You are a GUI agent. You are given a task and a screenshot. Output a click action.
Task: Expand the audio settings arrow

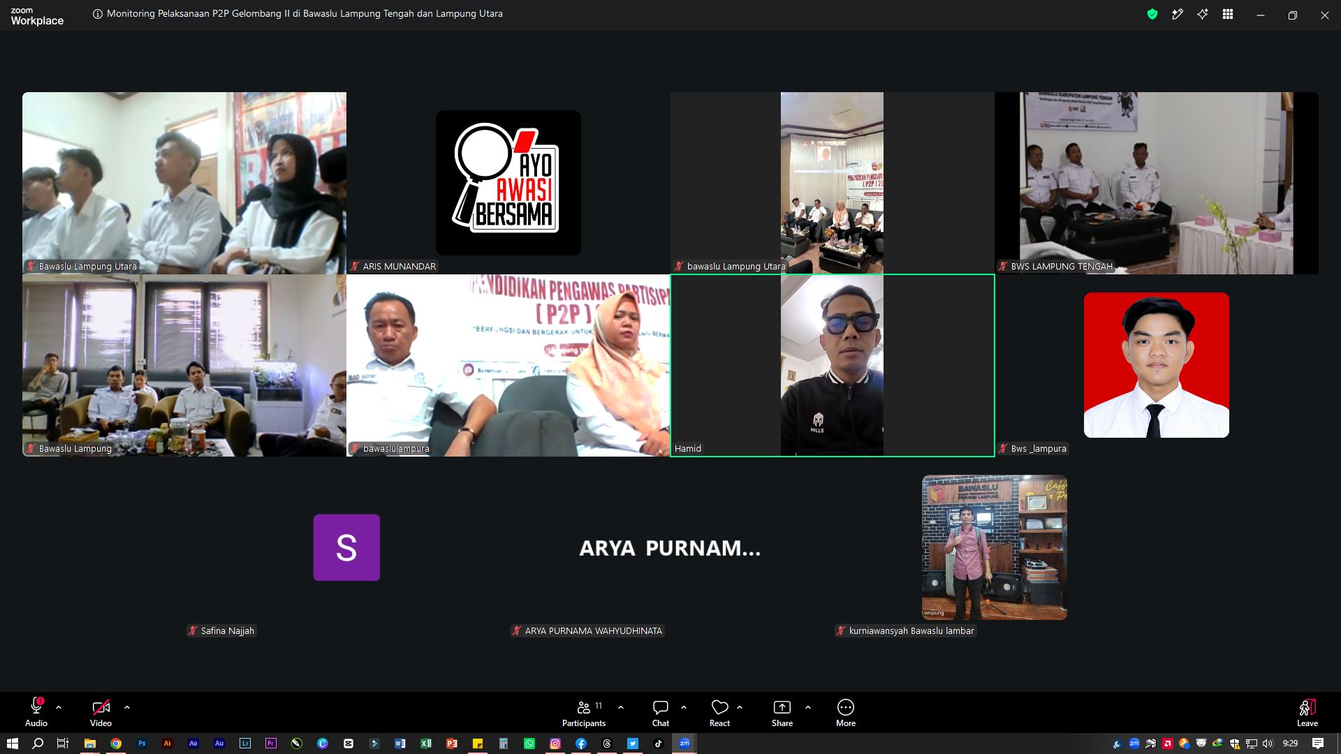pyautogui.click(x=59, y=707)
